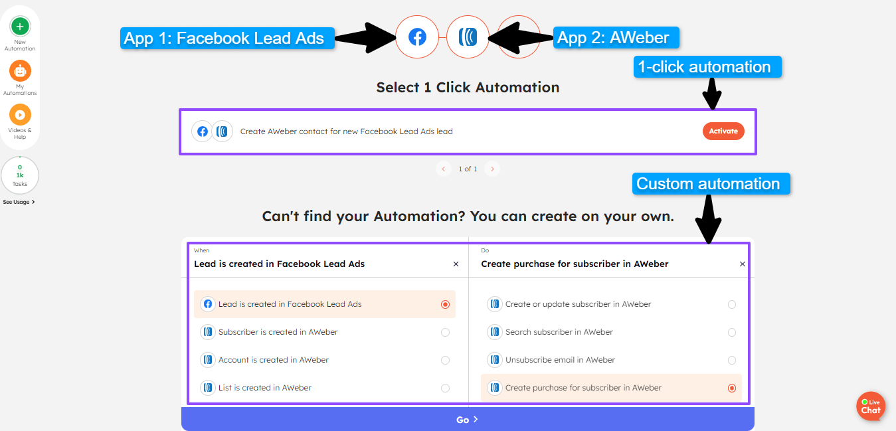
Task: Click the Tasks usage progress circle
Action: coord(20,175)
